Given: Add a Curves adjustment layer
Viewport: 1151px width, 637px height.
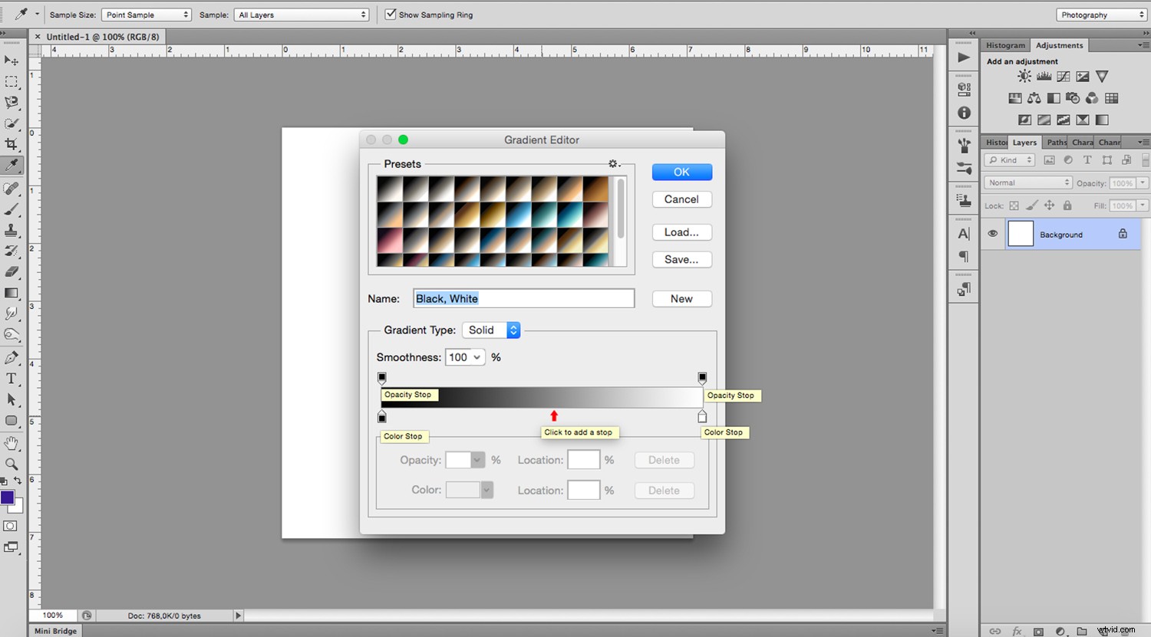Looking at the screenshot, I should pyautogui.click(x=1063, y=76).
